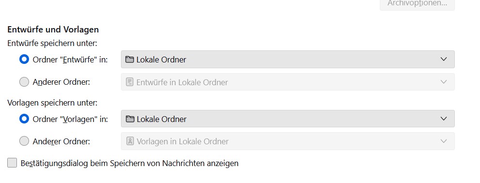Select radio Ordner "Vorlagen" in
The image size is (480, 183).
[24, 119]
